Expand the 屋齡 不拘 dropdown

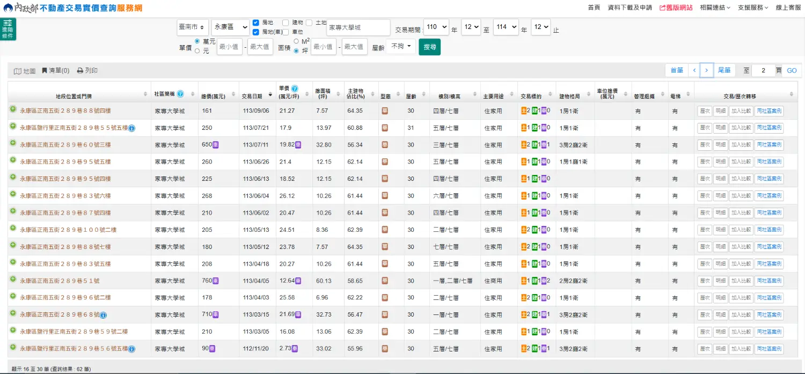[400, 47]
